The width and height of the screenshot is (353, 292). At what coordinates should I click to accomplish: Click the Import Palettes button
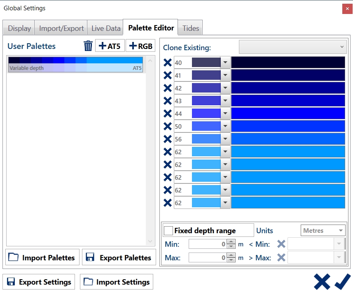point(42,257)
